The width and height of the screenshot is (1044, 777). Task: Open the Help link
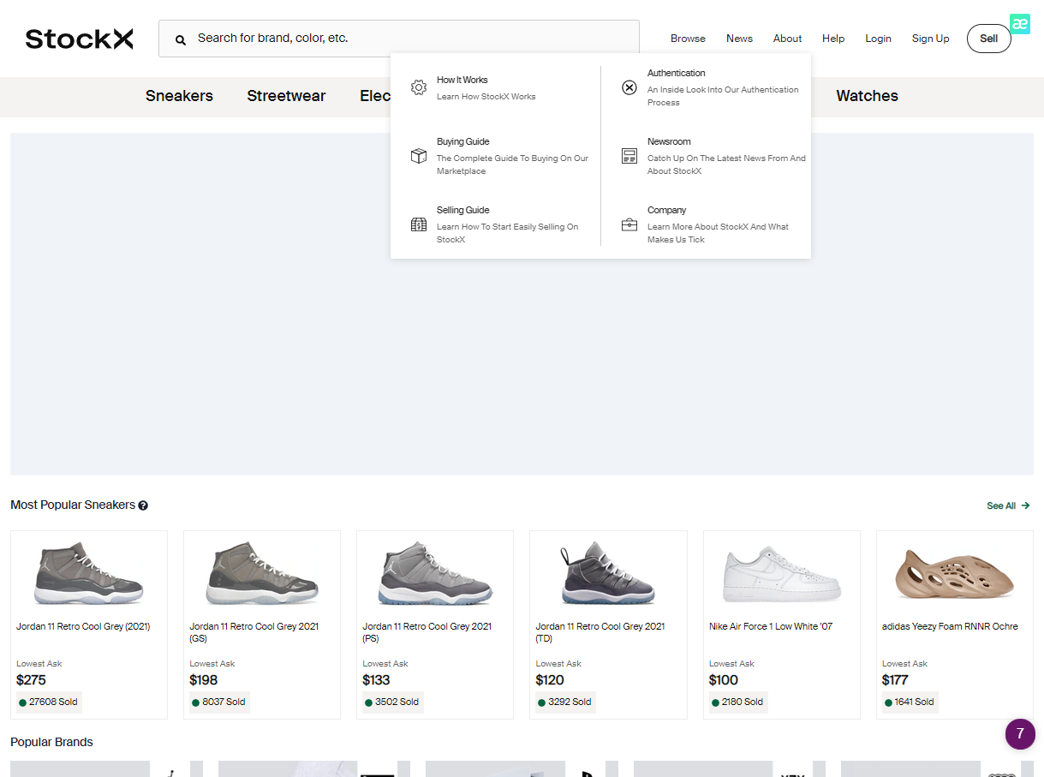pos(833,39)
